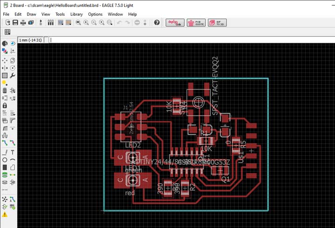Select the Text tool
The image size is (335, 228).
[13, 152]
